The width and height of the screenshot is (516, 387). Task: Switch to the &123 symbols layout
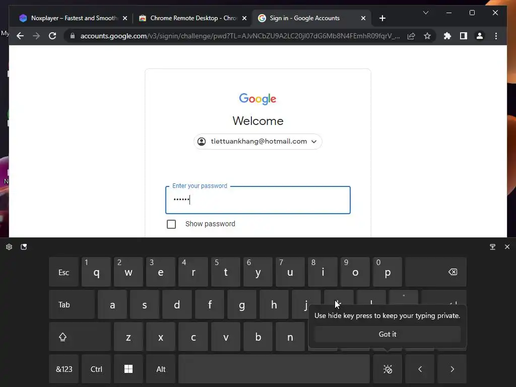tap(63, 369)
